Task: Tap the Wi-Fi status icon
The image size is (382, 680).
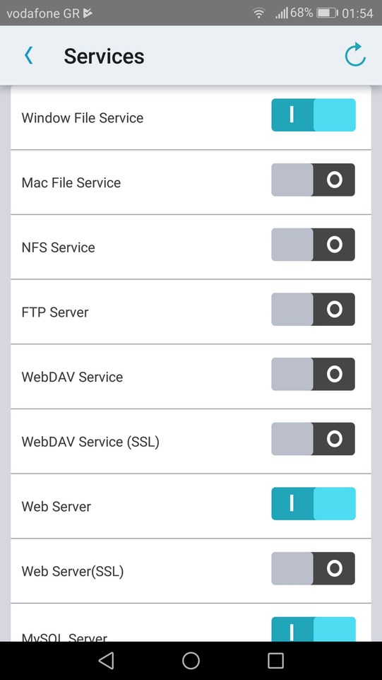Action: pyautogui.click(x=258, y=13)
